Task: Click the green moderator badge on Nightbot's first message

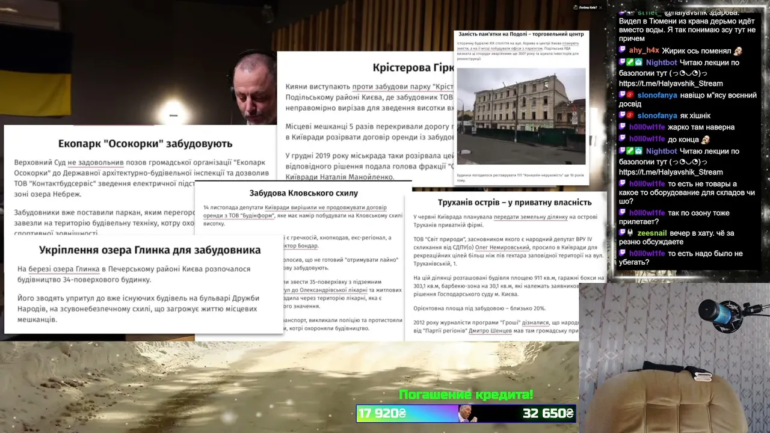Action: (630, 63)
